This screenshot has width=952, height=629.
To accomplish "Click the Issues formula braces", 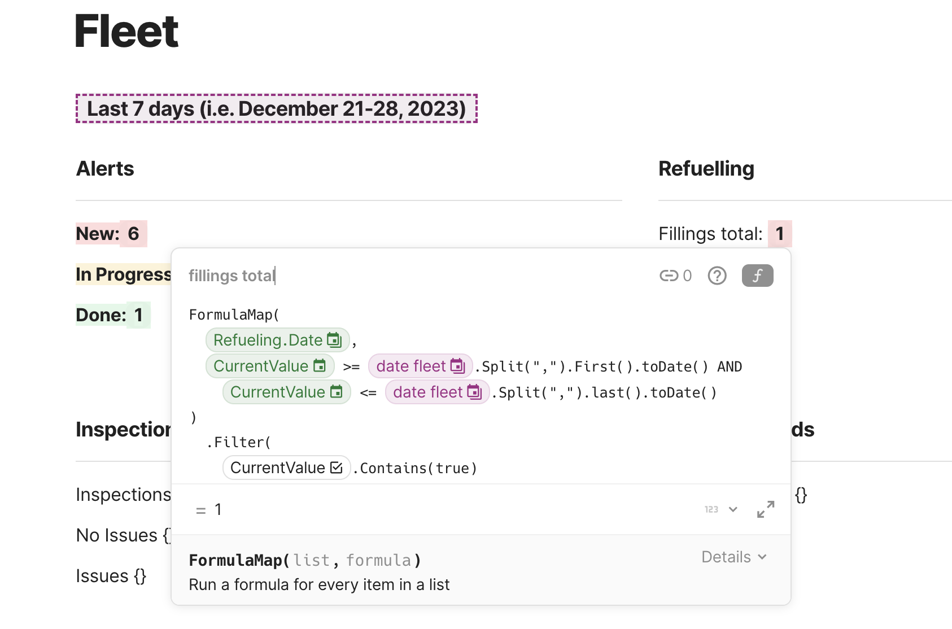I will (140, 576).
